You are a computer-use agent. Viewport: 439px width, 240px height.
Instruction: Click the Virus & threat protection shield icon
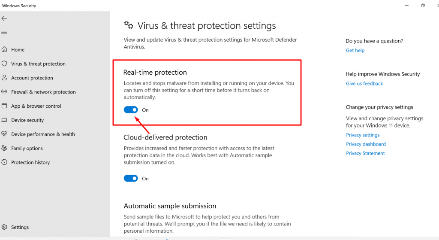point(4,64)
